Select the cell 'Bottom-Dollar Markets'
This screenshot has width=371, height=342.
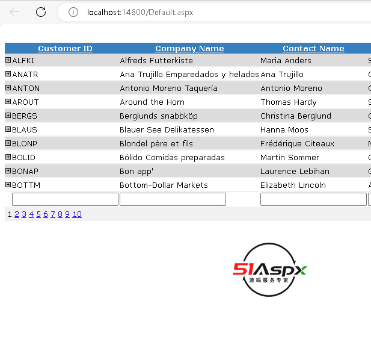pos(164,185)
